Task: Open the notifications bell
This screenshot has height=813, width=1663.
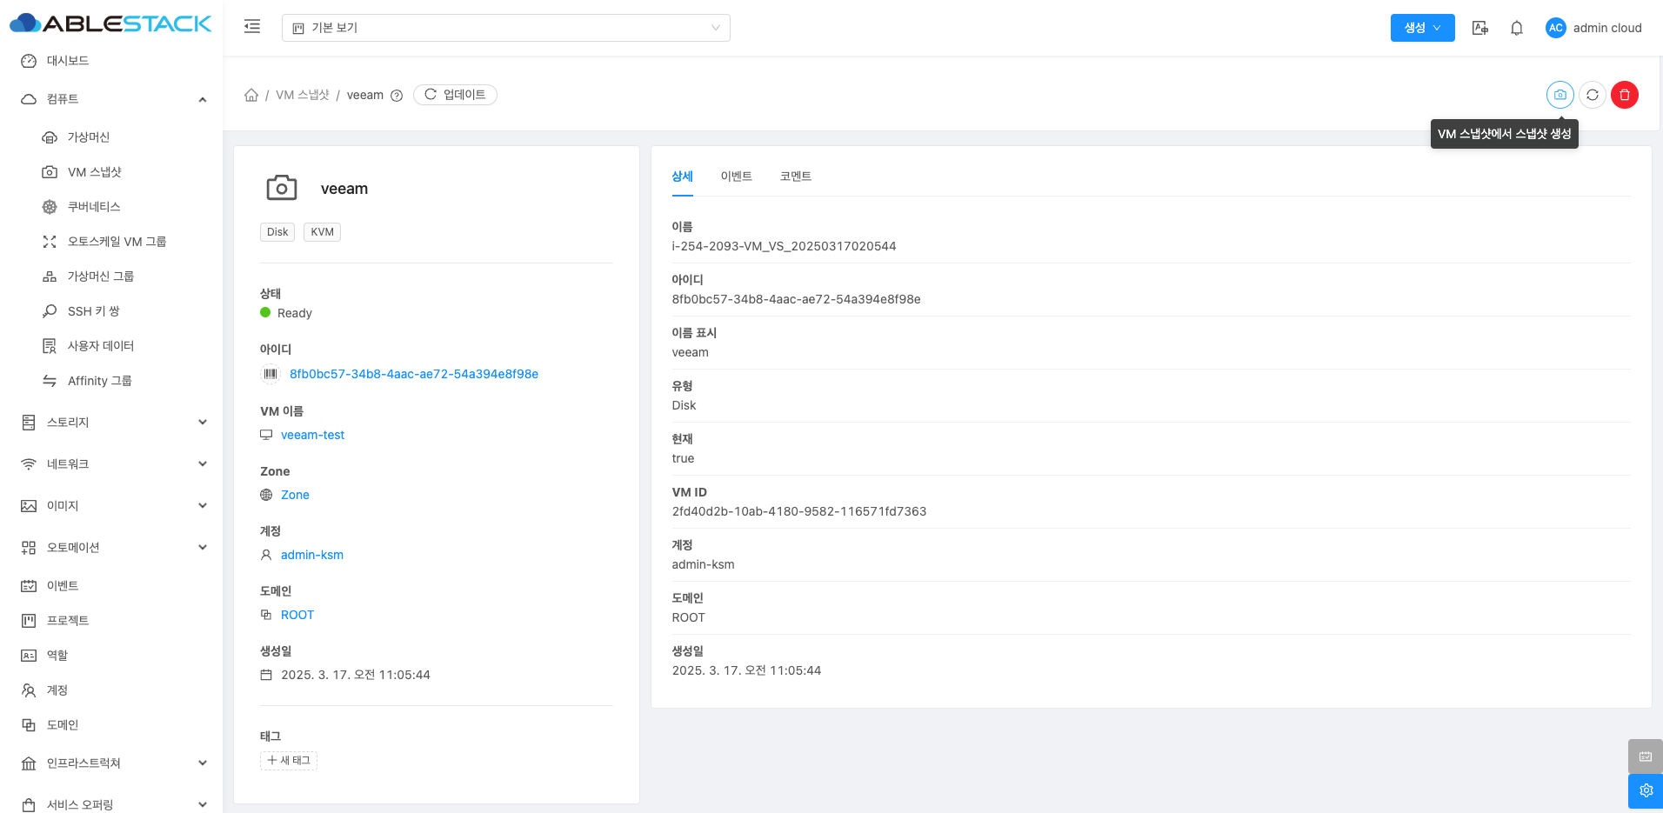Action: point(1516,28)
